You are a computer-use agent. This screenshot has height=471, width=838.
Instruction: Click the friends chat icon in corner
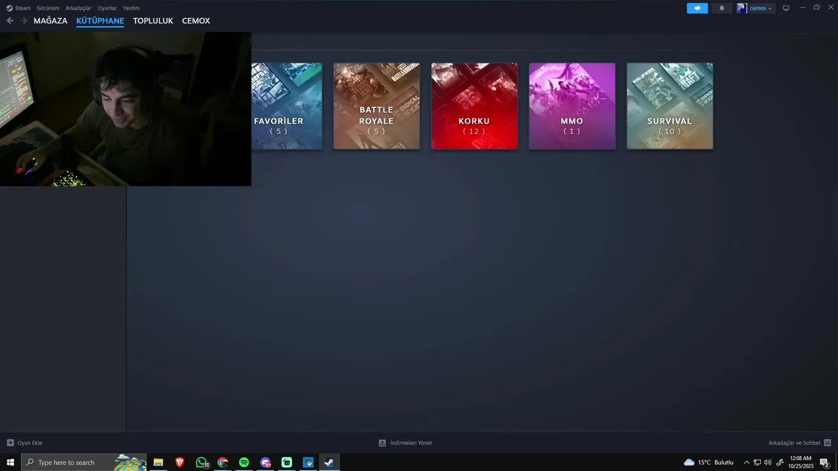click(x=828, y=443)
